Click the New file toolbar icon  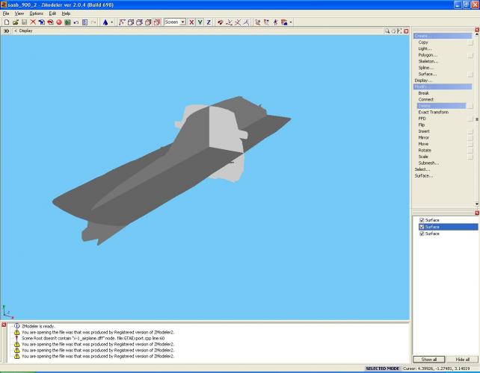(5, 22)
